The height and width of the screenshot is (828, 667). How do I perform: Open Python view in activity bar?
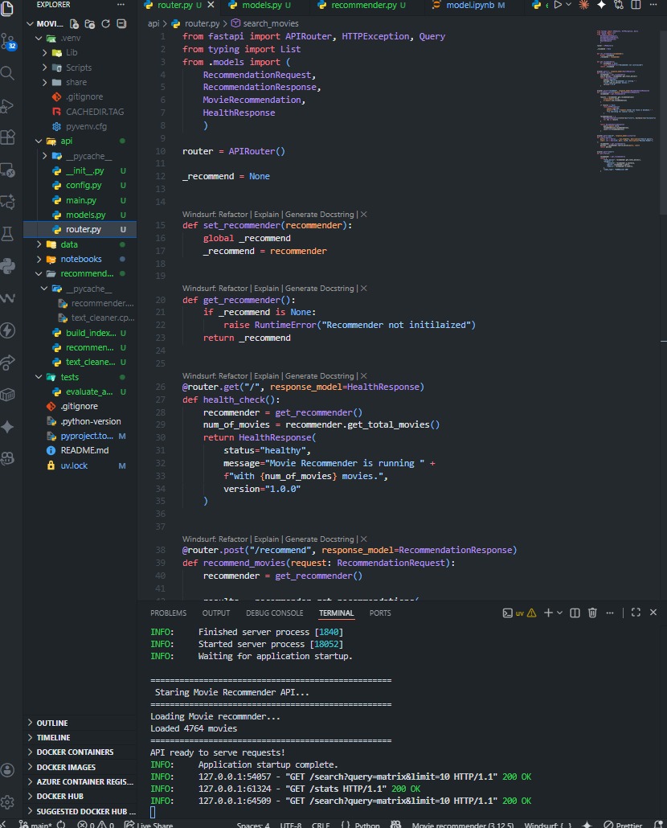click(7, 265)
